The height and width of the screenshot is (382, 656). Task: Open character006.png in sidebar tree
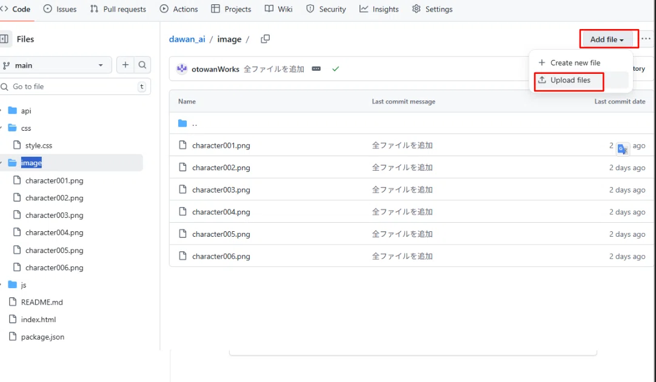pyautogui.click(x=54, y=268)
